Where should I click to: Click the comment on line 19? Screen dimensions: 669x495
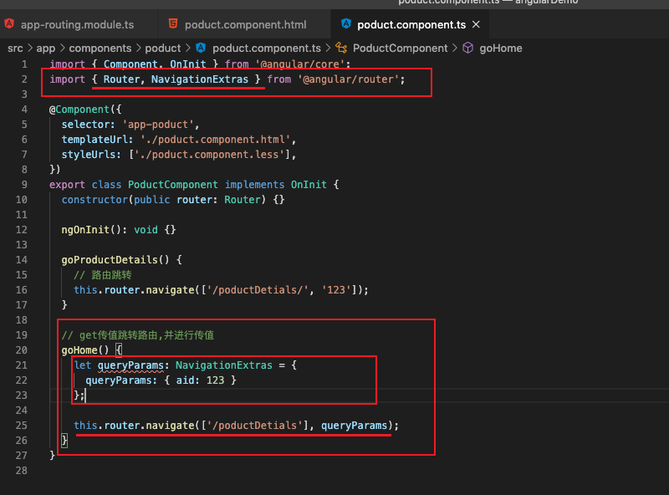[x=137, y=335]
